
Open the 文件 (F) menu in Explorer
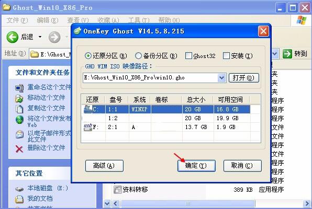(17, 20)
